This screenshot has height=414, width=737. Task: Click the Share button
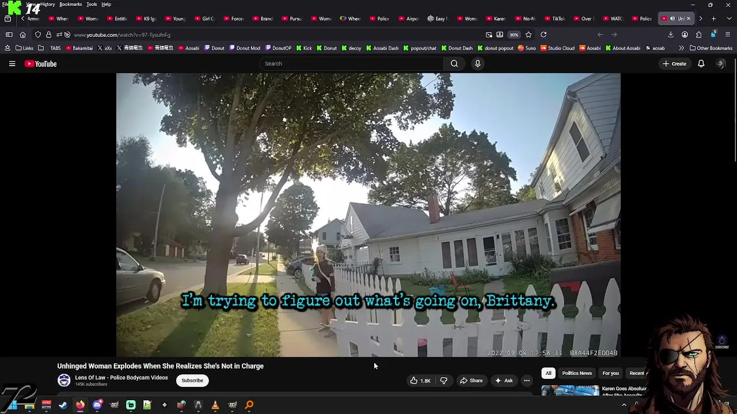pos(471,381)
